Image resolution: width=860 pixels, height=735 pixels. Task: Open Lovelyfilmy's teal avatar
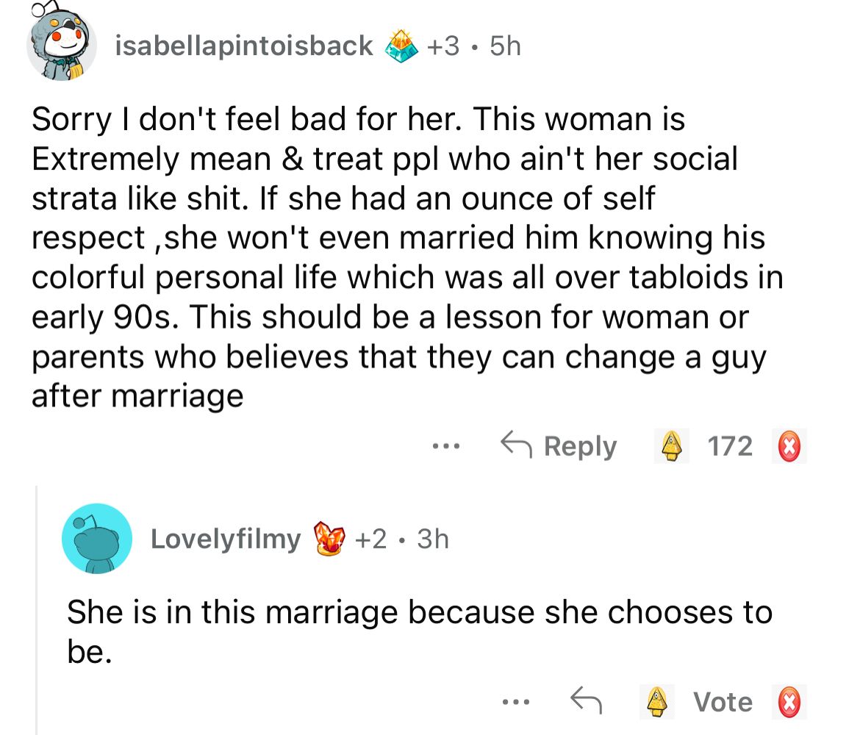click(98, 539)
